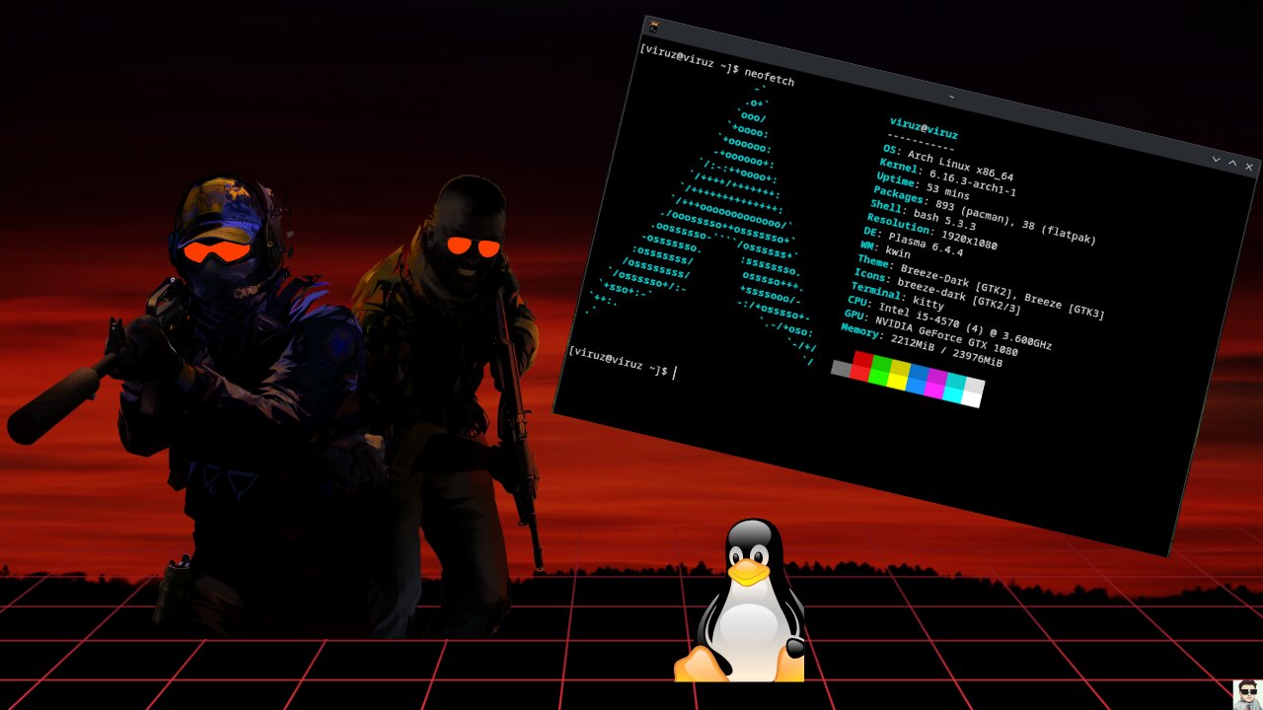Click the Icons line reading breeze-dark [GTK2/3]
The image size is (1263, 710).
tap(936, 290)
